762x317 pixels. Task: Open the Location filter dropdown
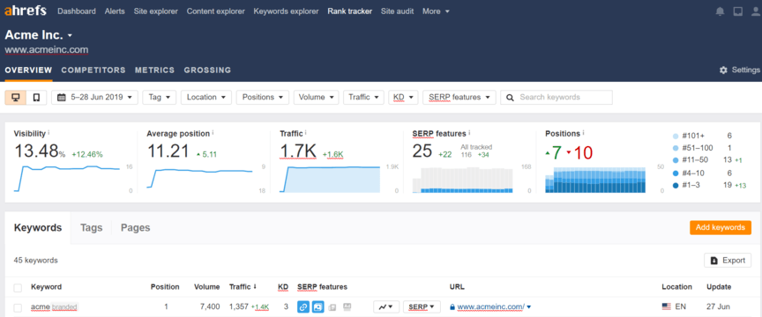pyautogui.click(x=206, y=97)
